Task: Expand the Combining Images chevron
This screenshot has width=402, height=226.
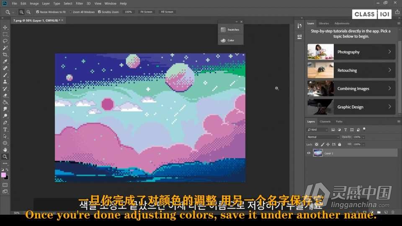Action: point(390,88)
